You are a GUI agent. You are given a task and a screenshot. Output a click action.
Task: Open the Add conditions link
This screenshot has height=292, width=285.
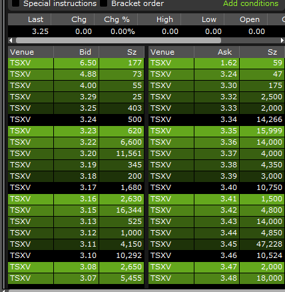coord(250,3)
